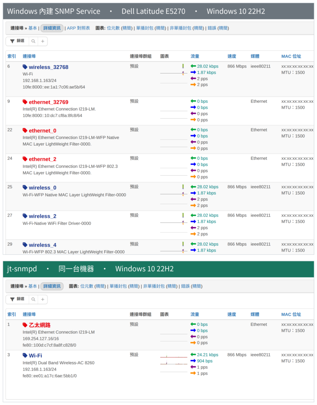Open 錯誤 graphs in jt-snmpd panel
The image size is (317, 405).
[186, 286]
